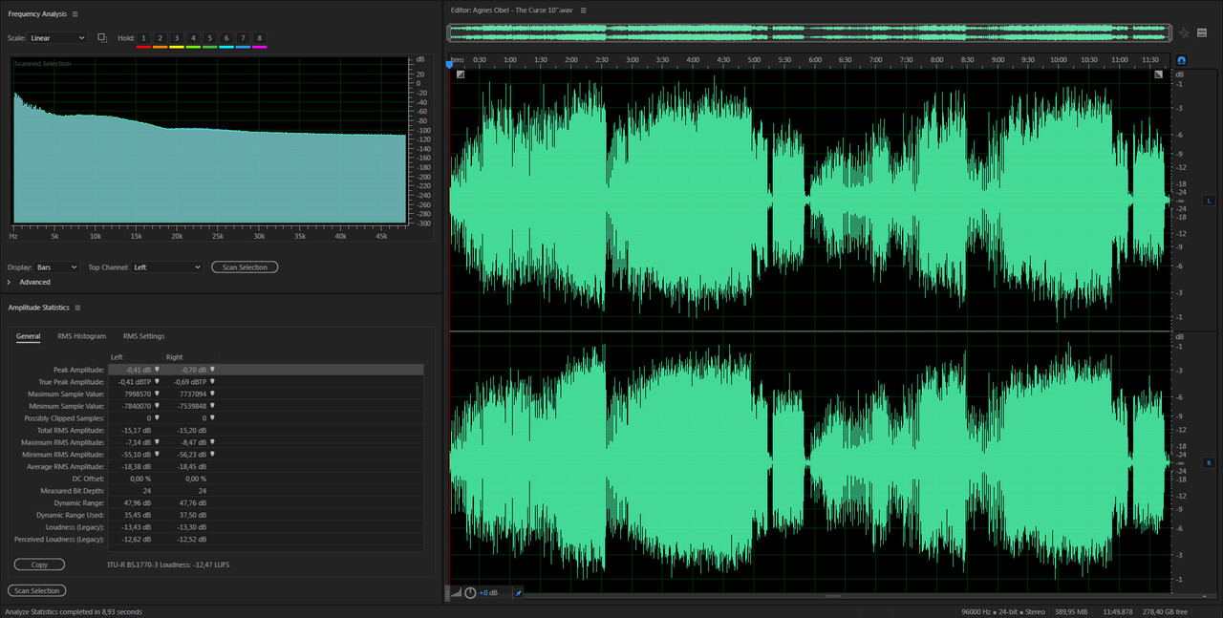Click the 278,40 GB free status
This screenshot has width=1223, height=618.
[1166, 611]
